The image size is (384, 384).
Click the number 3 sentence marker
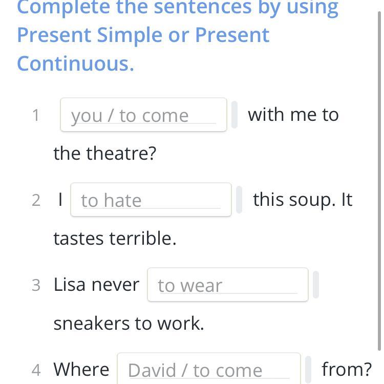(36, 285)
